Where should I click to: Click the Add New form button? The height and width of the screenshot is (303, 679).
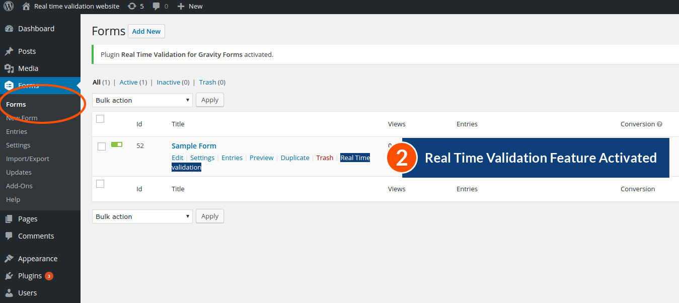point(146,31)
